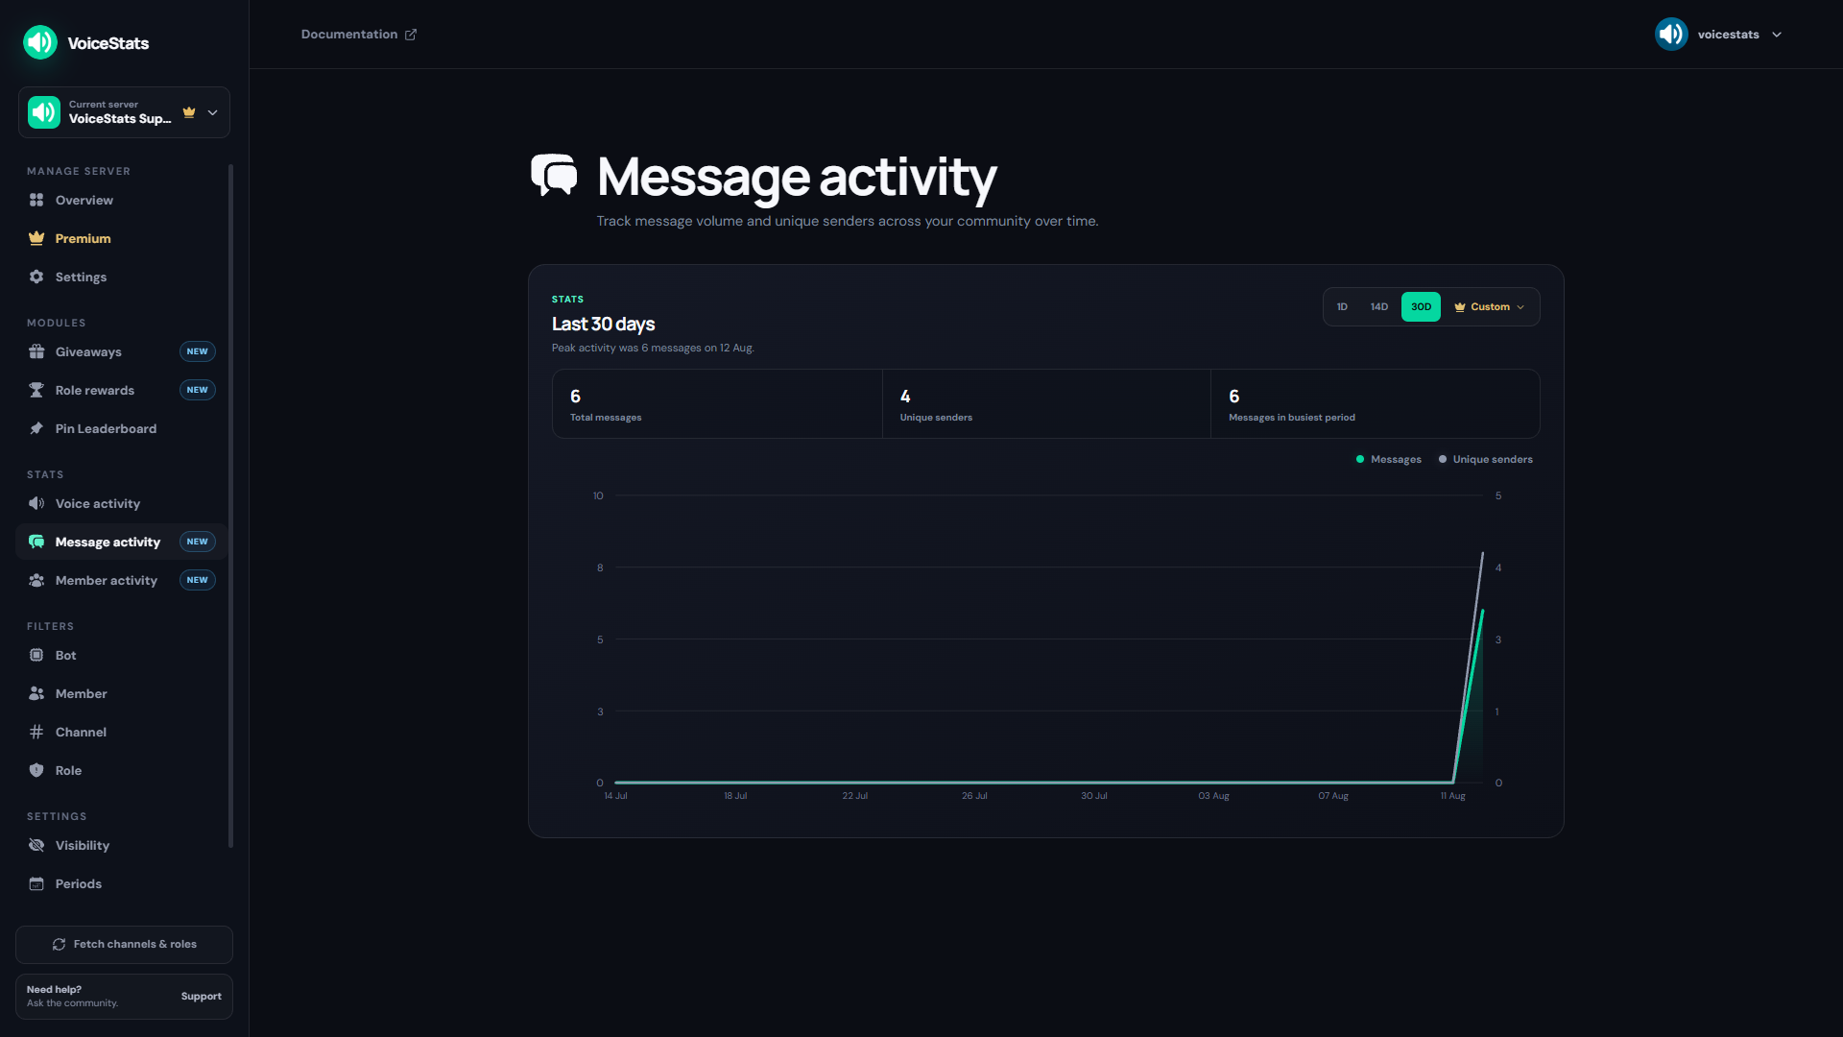Image resolution: width=1843 pixels, height=1037 pixels.
Task: Click the Voice activity speaker icon
Action: click(x=36, y=503)
